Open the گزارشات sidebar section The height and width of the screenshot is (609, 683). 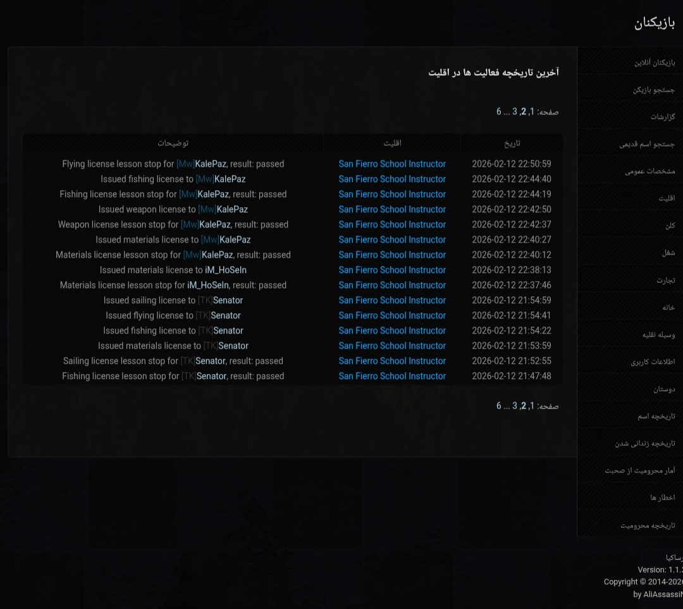[662, 117]
